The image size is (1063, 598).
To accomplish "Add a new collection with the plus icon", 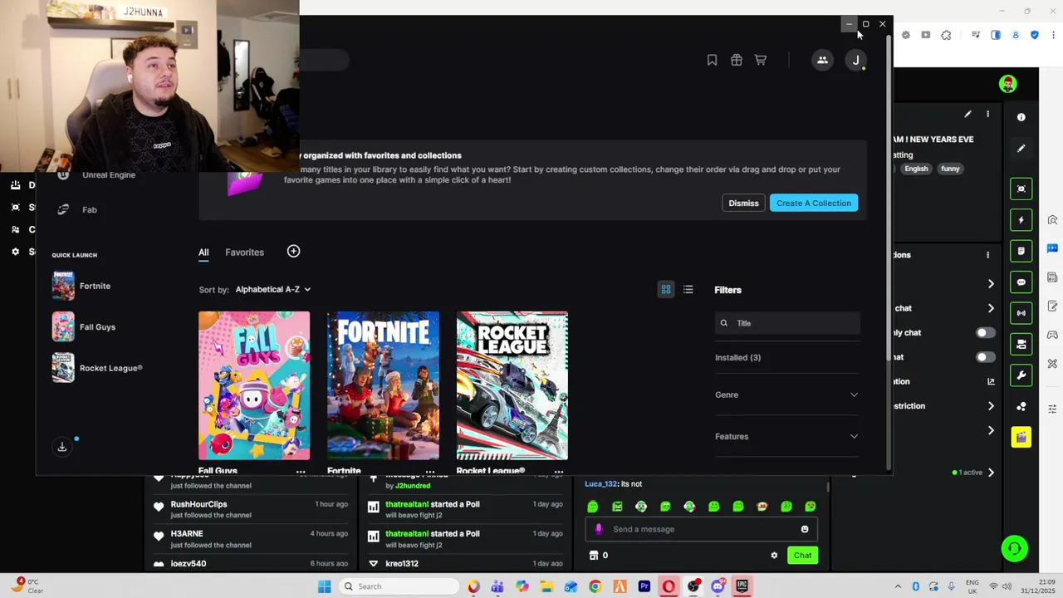I will [x=293, y=252].
